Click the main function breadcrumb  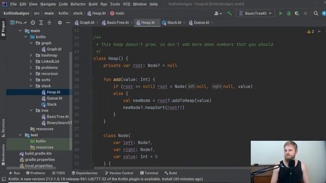117,13
